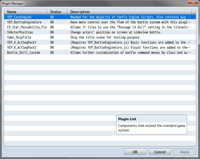Click the description mentioning 'Visual functions are added'
The image size is (200, 159).
(x=131, y=47)
